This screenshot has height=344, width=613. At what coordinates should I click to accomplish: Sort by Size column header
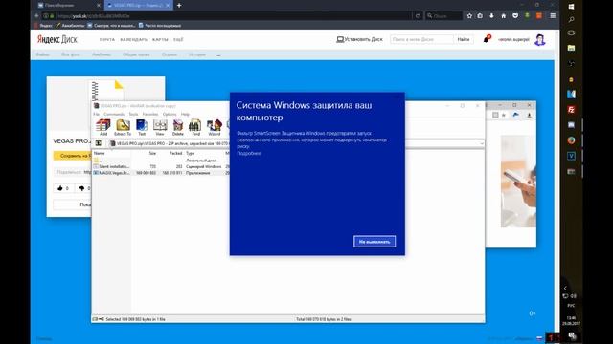click(152, 153)
